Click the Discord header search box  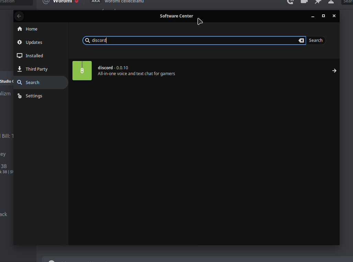347,2
